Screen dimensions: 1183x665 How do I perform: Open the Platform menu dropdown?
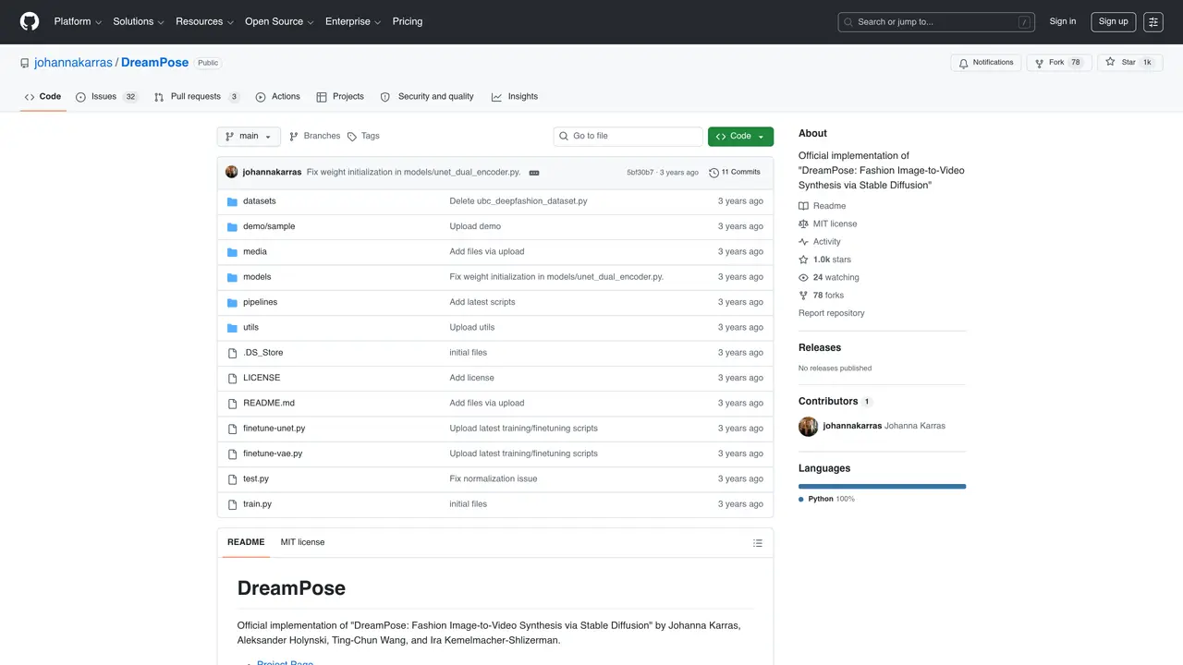(78, 21)
